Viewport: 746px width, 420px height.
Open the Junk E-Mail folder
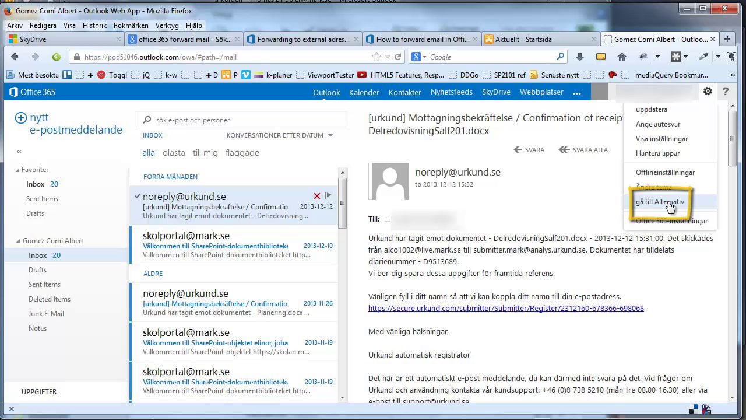(46, 314)
